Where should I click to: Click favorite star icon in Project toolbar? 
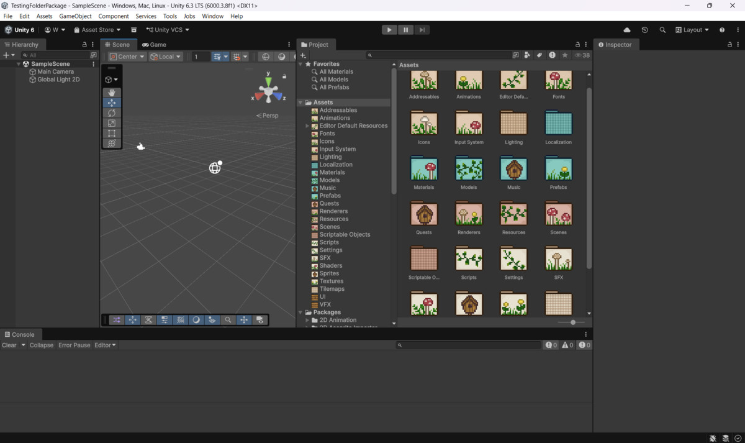tap(565, 55)
